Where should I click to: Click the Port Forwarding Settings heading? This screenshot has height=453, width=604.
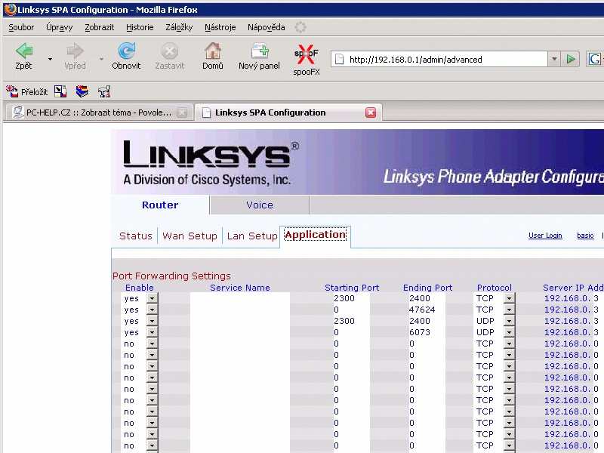click(171, 276)
